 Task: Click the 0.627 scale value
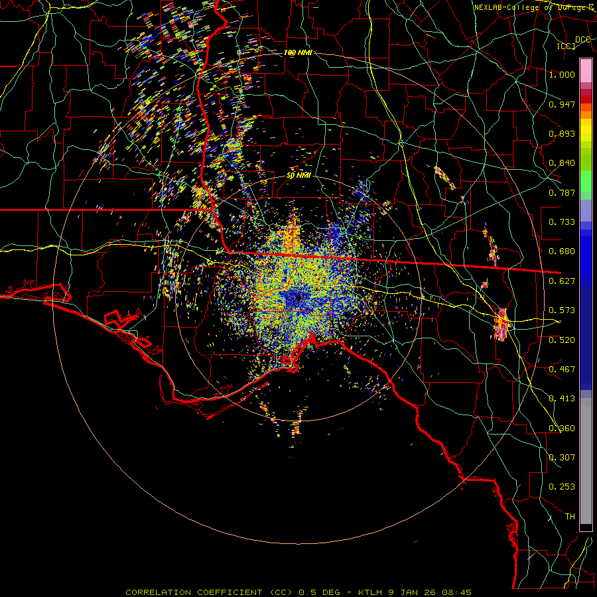point(562,281)
